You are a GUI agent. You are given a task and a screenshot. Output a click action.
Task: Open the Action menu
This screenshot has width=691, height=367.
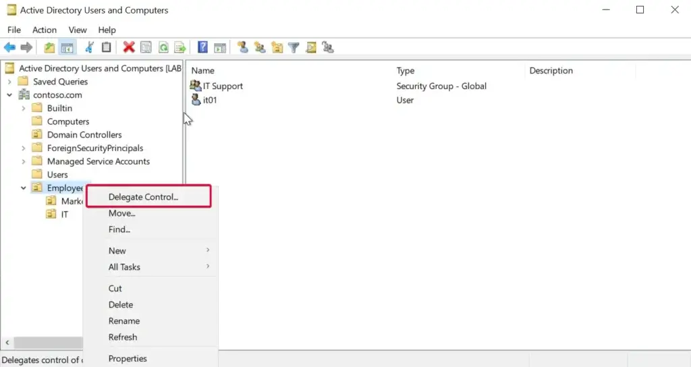point(45,30)
